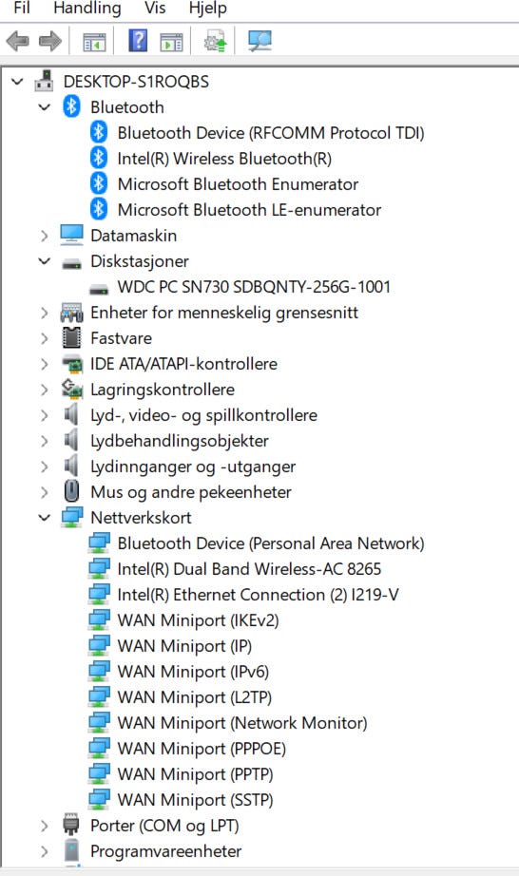Click the Mus og andre pekeenheter mouse icon
This screenshot has height=876, width=519.
click(x=71, y=492)
